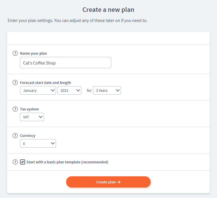Click the chevron of the currency selector
The image size is (217, 198).
click(53, 143)
